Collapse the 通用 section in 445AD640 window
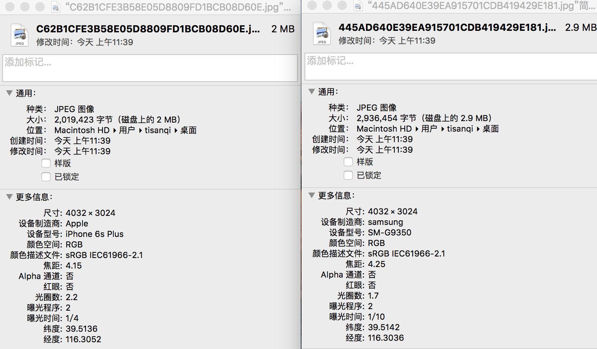The height and width of the screenshot is (349, 597). 312,91
